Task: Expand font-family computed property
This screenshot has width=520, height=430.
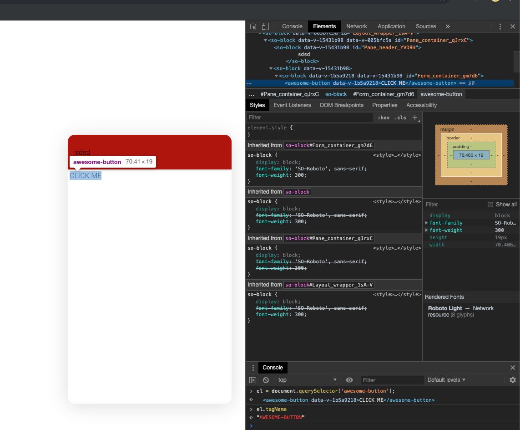Action: tap(426, 223)
